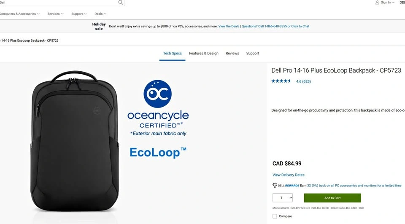Click the star rating icons
This screenshot has height=224, width=405.
tap(281, 81)
